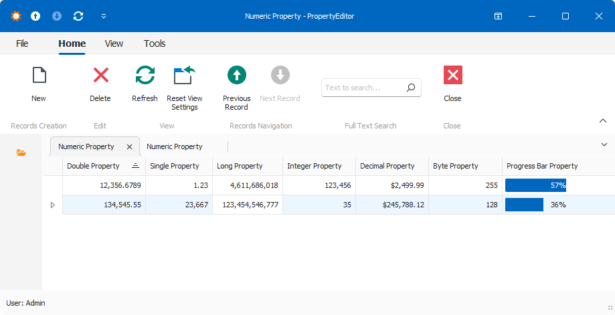Minimize the PropertyEditor window

click(x=532, y=16)
